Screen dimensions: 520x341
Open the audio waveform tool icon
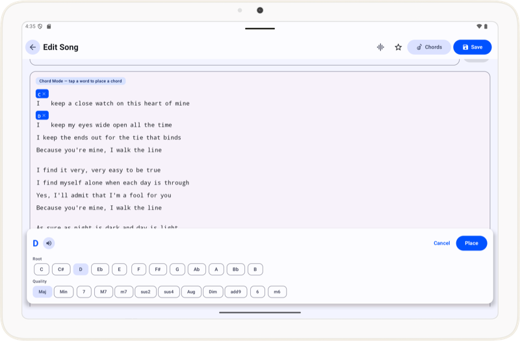pyautogui.click(x=380, y=47)
